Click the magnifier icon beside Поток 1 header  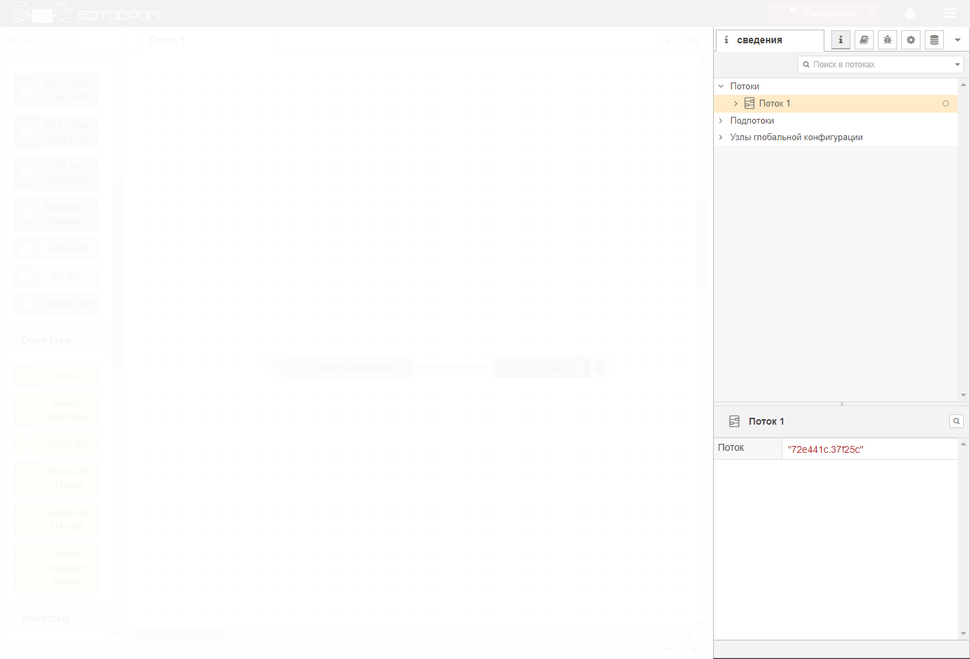pyautogui.click(x=956, y=421)
